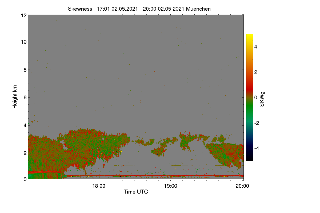Click the height tick label 6
This screenshot has height=213, width=320.
[x=25, y=97]
